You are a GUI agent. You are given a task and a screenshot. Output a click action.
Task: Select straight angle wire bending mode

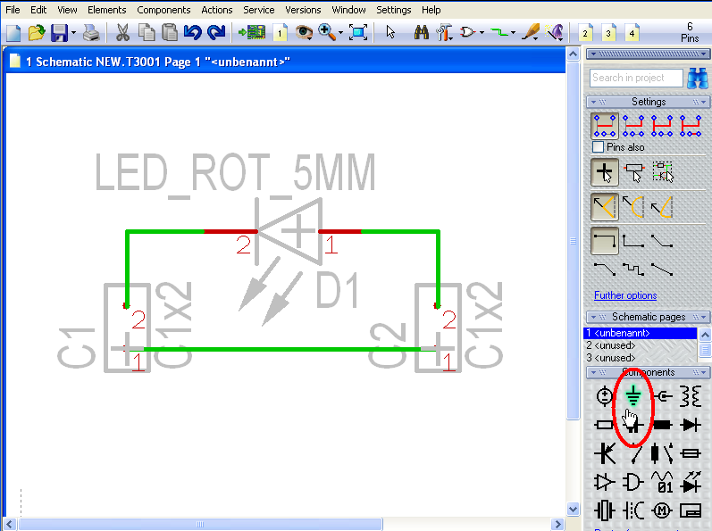click(x=605, y=207)
